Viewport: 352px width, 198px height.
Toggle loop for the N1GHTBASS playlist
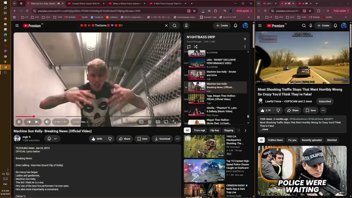coord(189,47)
